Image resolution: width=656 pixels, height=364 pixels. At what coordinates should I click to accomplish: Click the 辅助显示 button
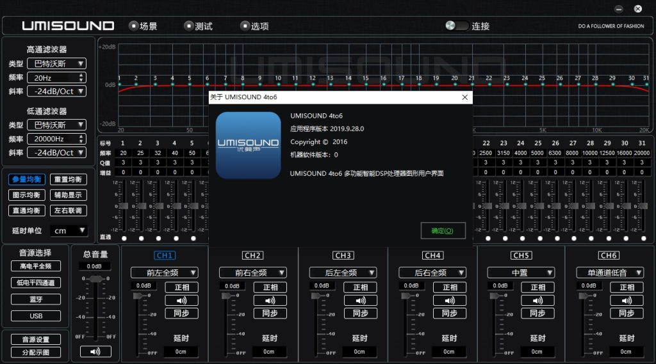pos(68,194)
